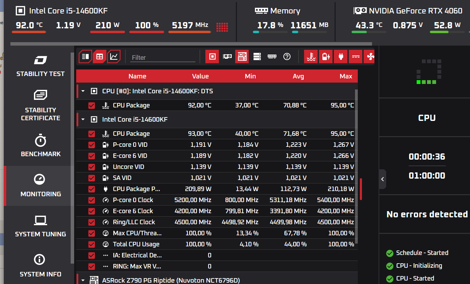The height and width of the screenshot is (284, 470).
Task: Uncheck the Total CPU Usage checkbox
Action: point(91,244)
